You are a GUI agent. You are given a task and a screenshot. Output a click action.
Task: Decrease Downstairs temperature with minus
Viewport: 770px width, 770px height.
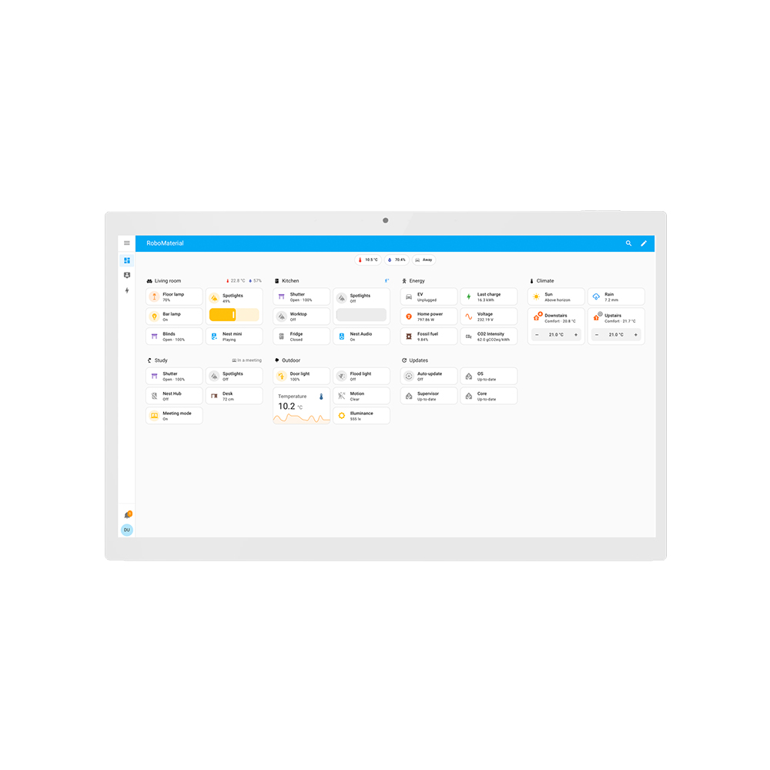(x=537, y=335)
